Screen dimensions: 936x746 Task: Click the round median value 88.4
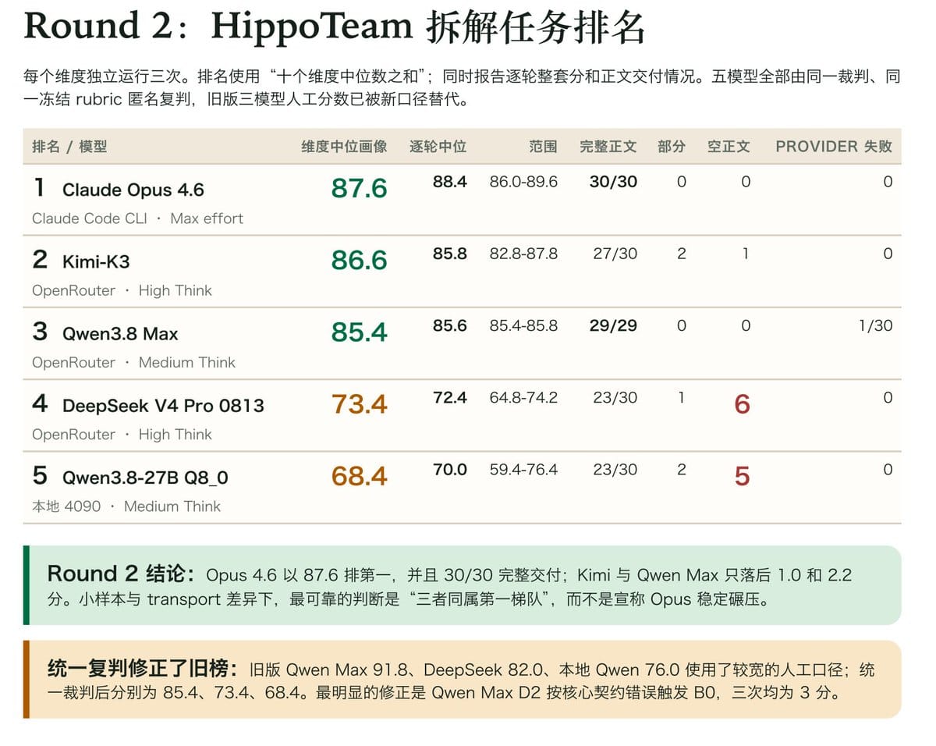(450, 182)
